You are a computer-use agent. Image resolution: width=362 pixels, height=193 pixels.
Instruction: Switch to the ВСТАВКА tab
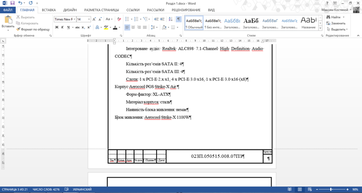(49, 10)
